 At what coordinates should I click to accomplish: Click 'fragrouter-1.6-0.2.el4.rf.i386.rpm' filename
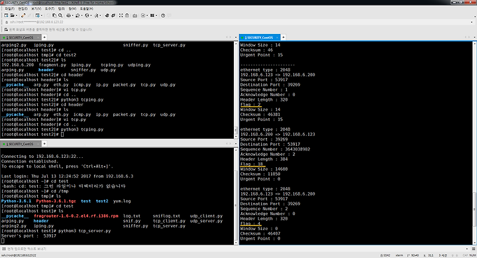76,216
